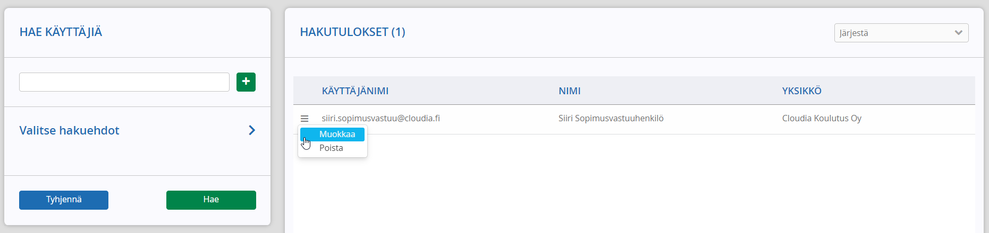Choose Poista in the row context menu
Viewport: 989px width, 233px height.
coord(332,148)
